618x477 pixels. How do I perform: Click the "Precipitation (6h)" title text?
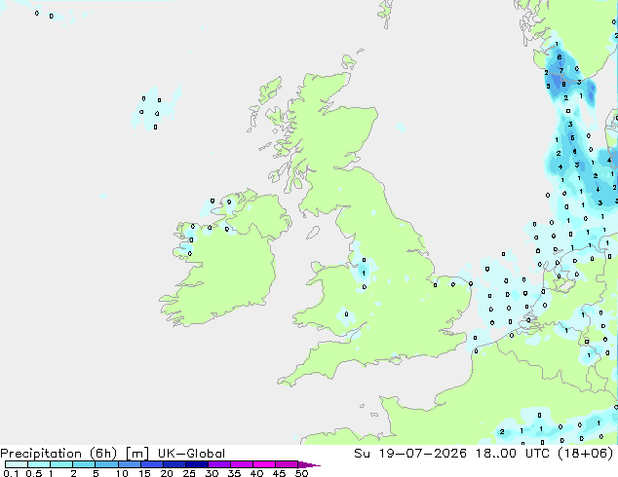point(58,454)
